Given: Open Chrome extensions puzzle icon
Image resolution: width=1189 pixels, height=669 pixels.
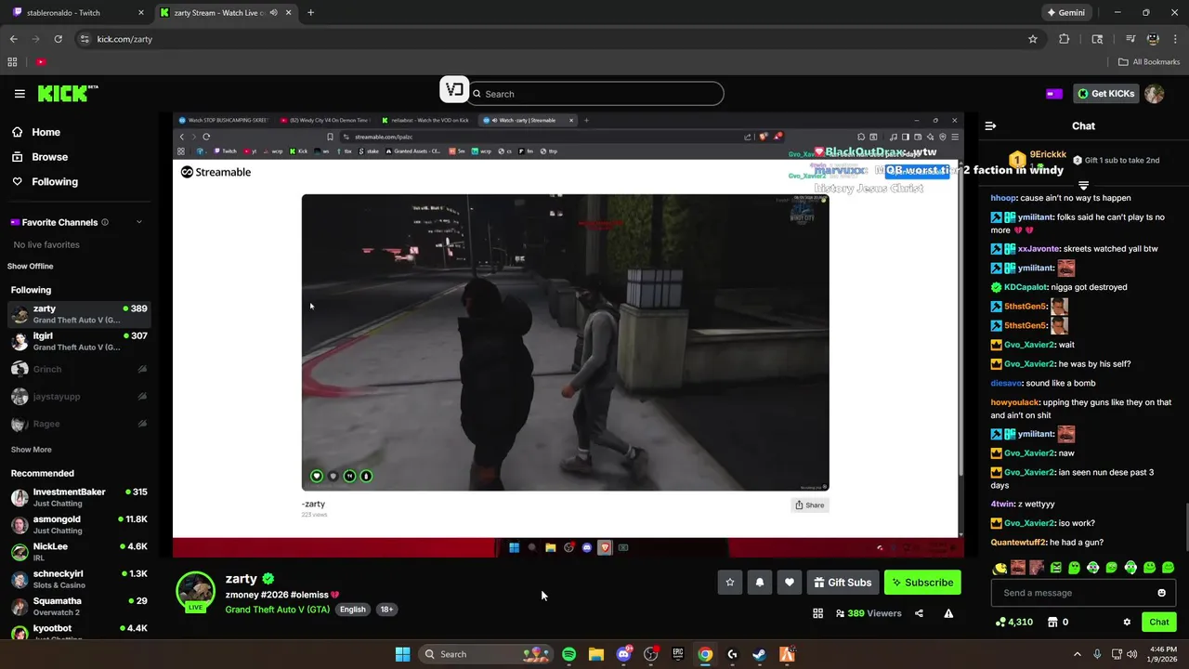Looking at the screenshot, I should click(1065, 39).
